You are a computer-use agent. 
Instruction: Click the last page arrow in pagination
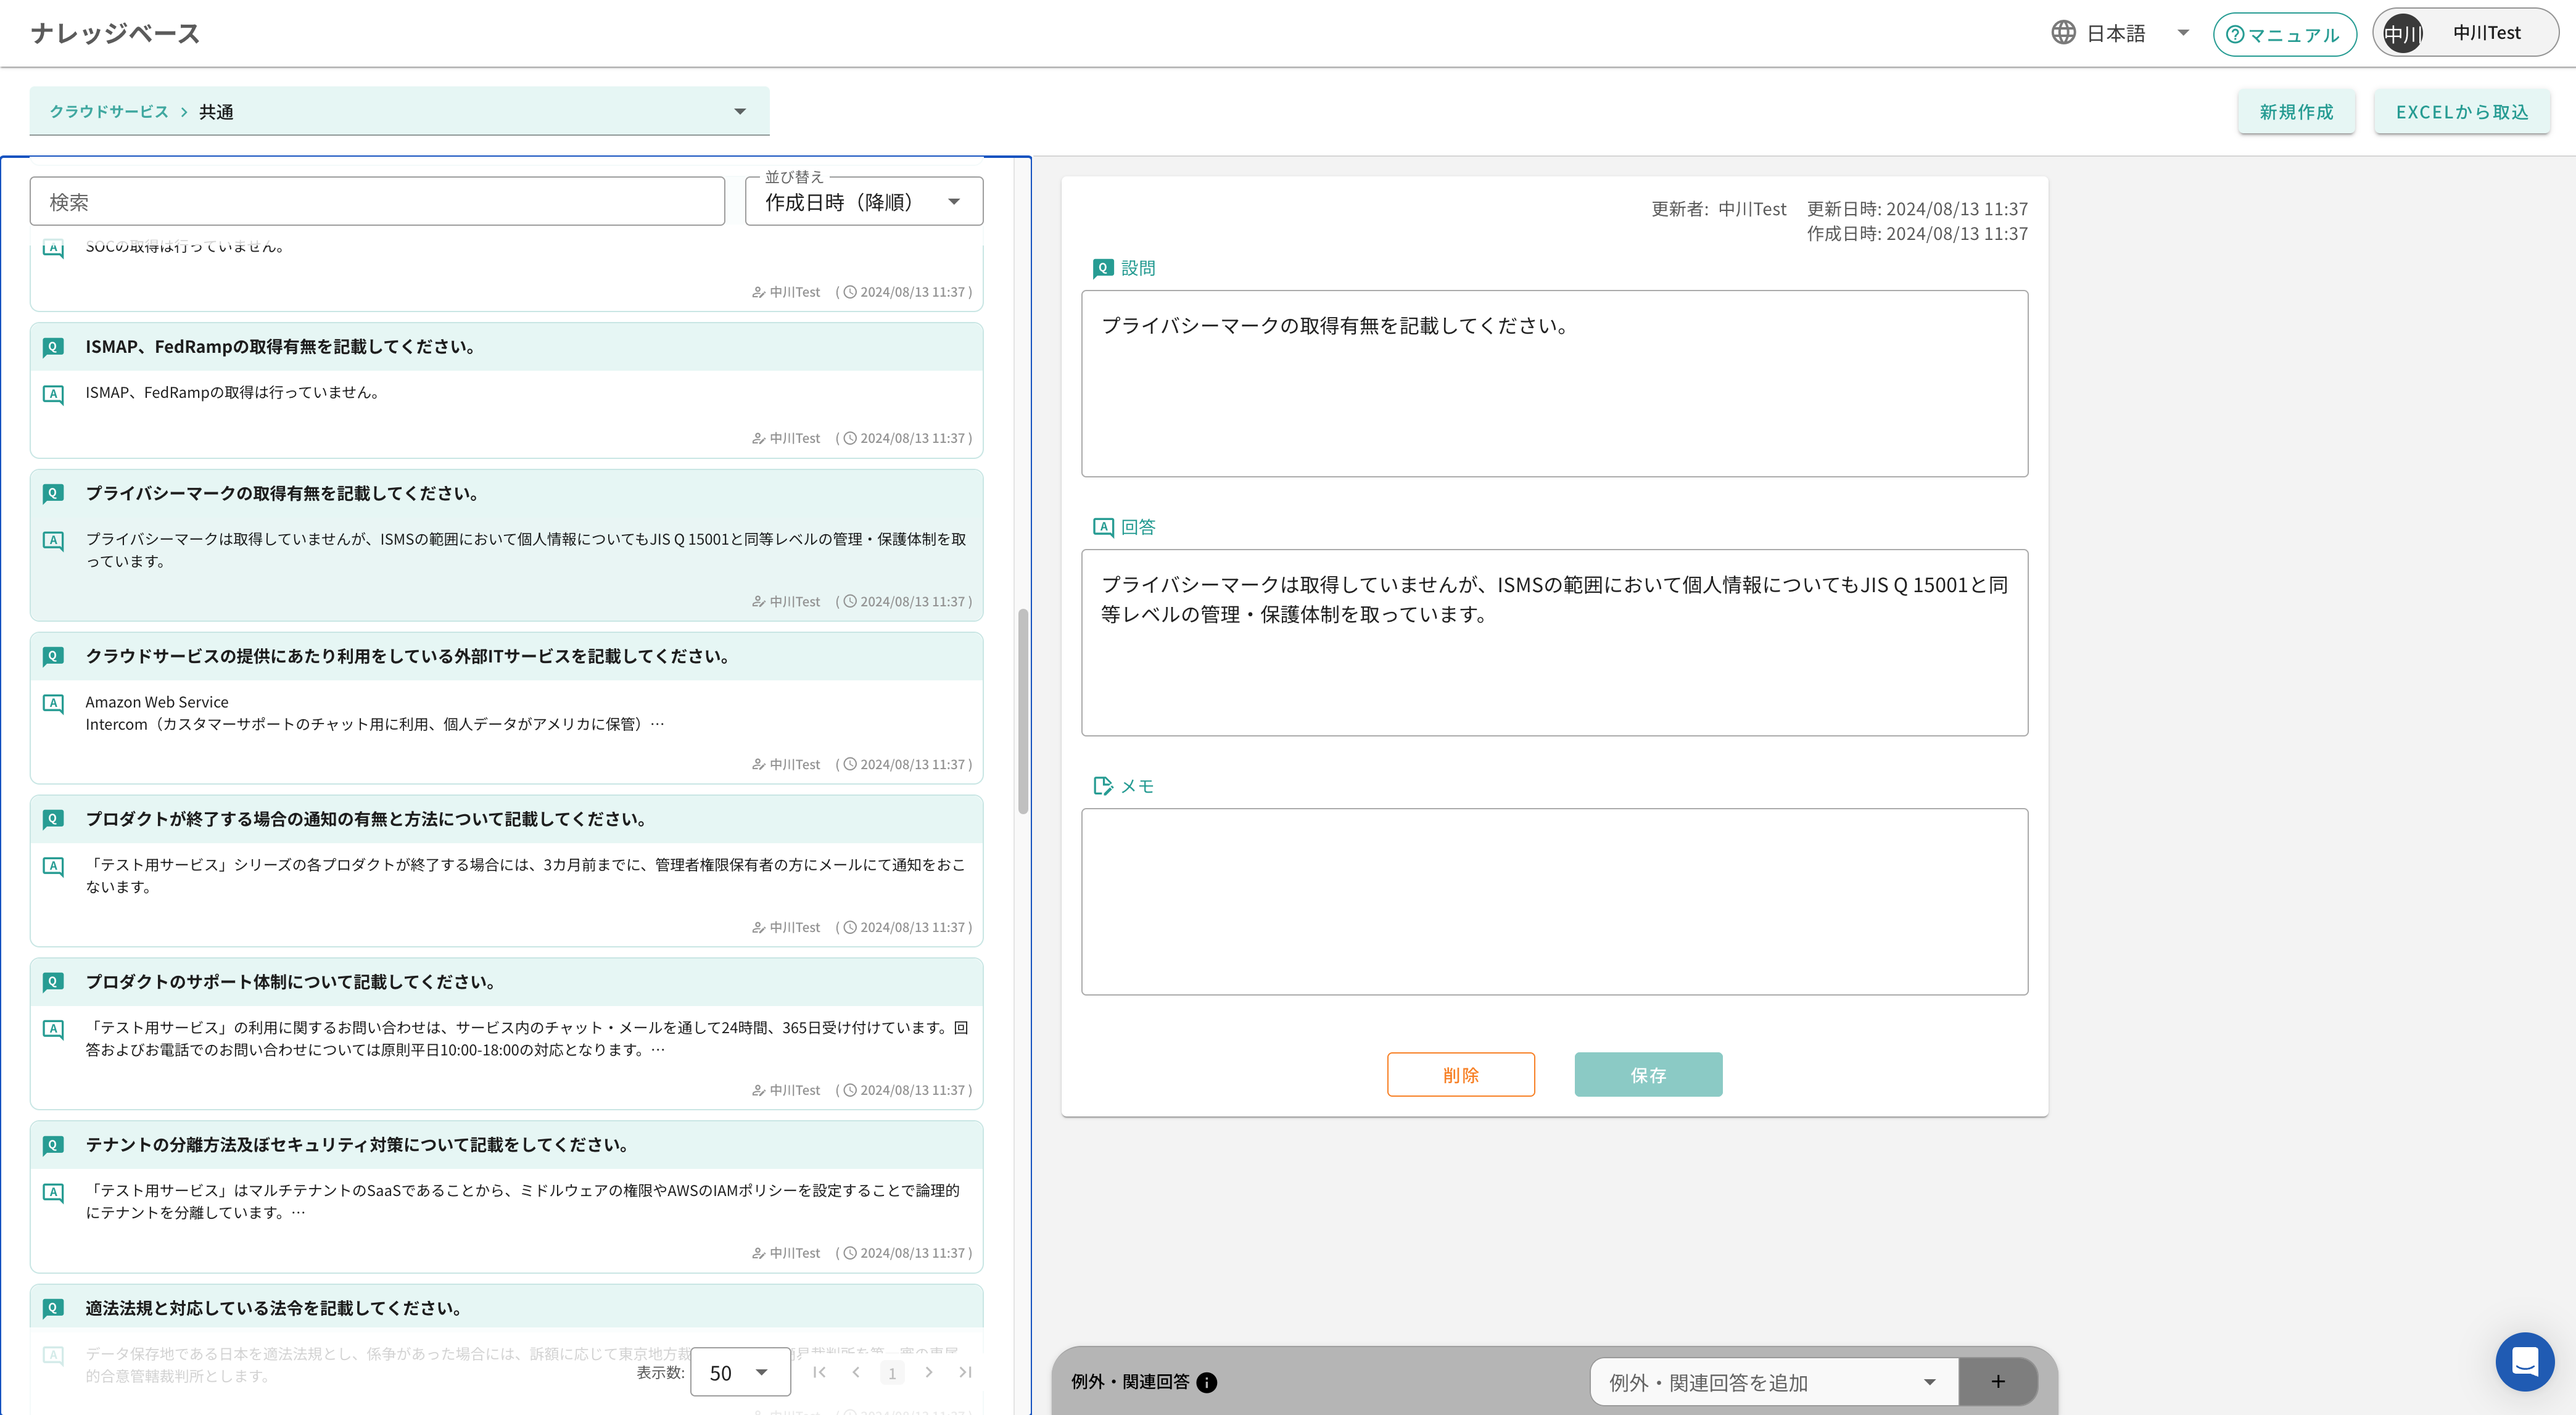(966, 1372)
